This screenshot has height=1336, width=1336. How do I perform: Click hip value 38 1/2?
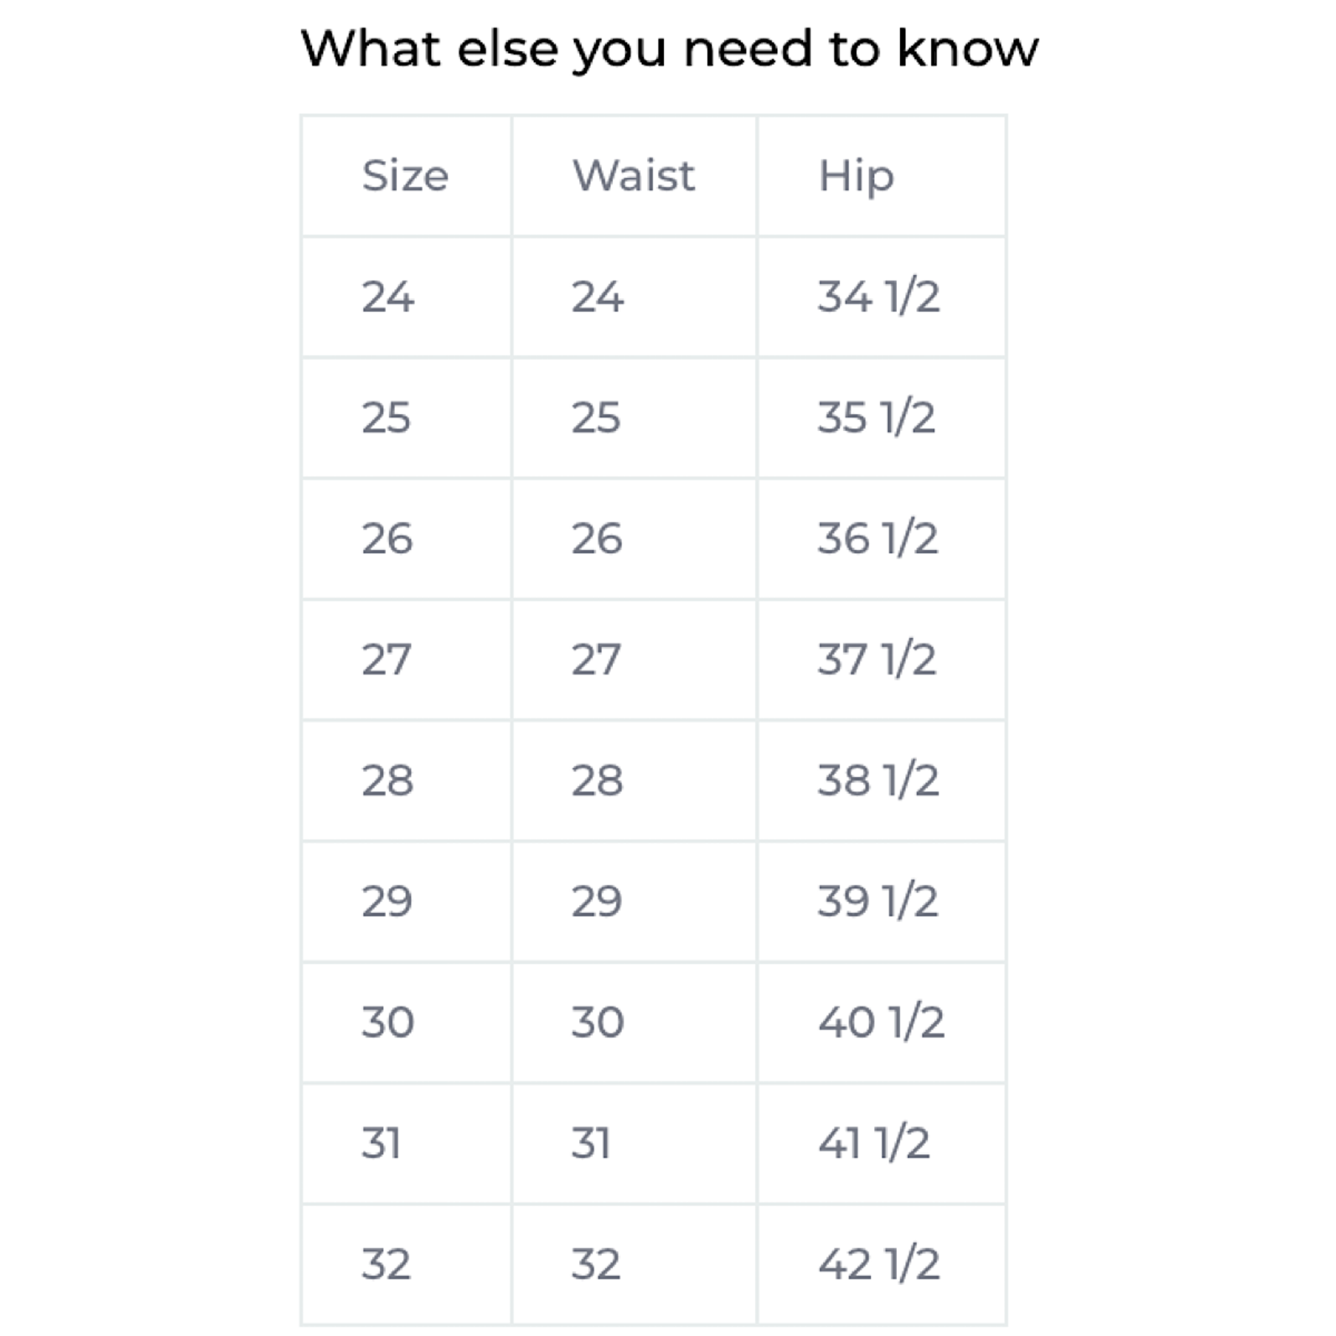(877, 780)
